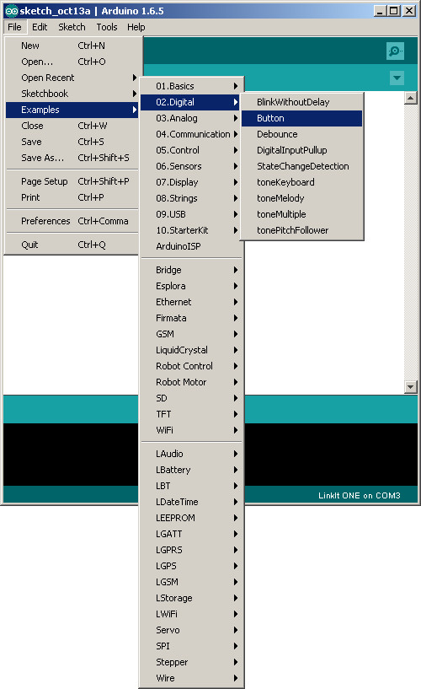Image resolution: width=421 pixels, height=689 pixels.
Task: Expand 05.Control examples submenu
Action: 191,150
